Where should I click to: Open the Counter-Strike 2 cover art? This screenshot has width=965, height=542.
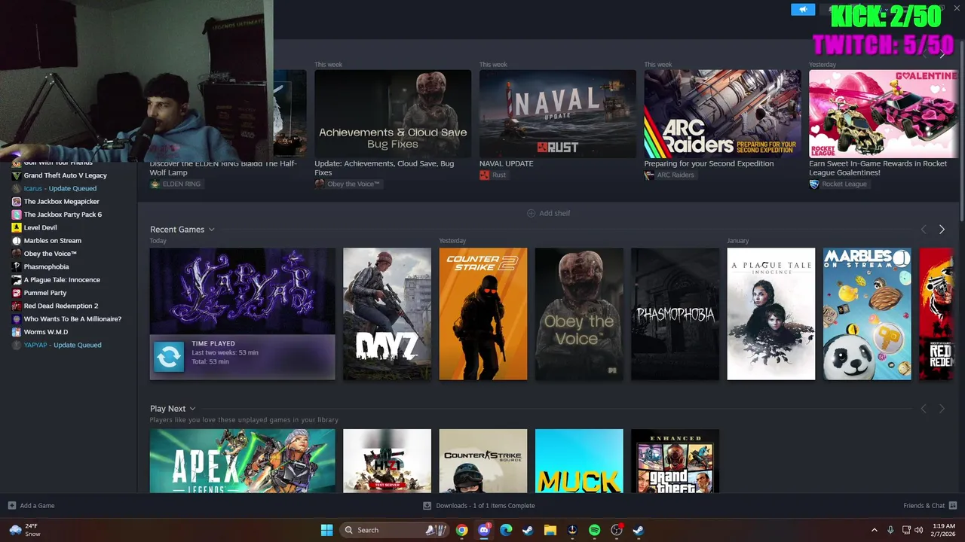(483, 314)
